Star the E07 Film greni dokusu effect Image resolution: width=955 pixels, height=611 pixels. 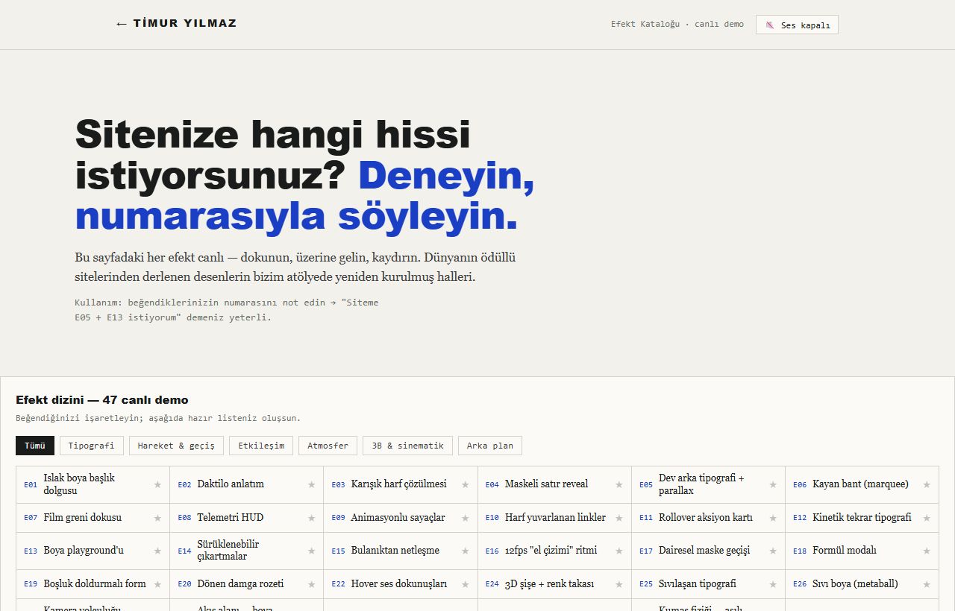pos(157,518)
